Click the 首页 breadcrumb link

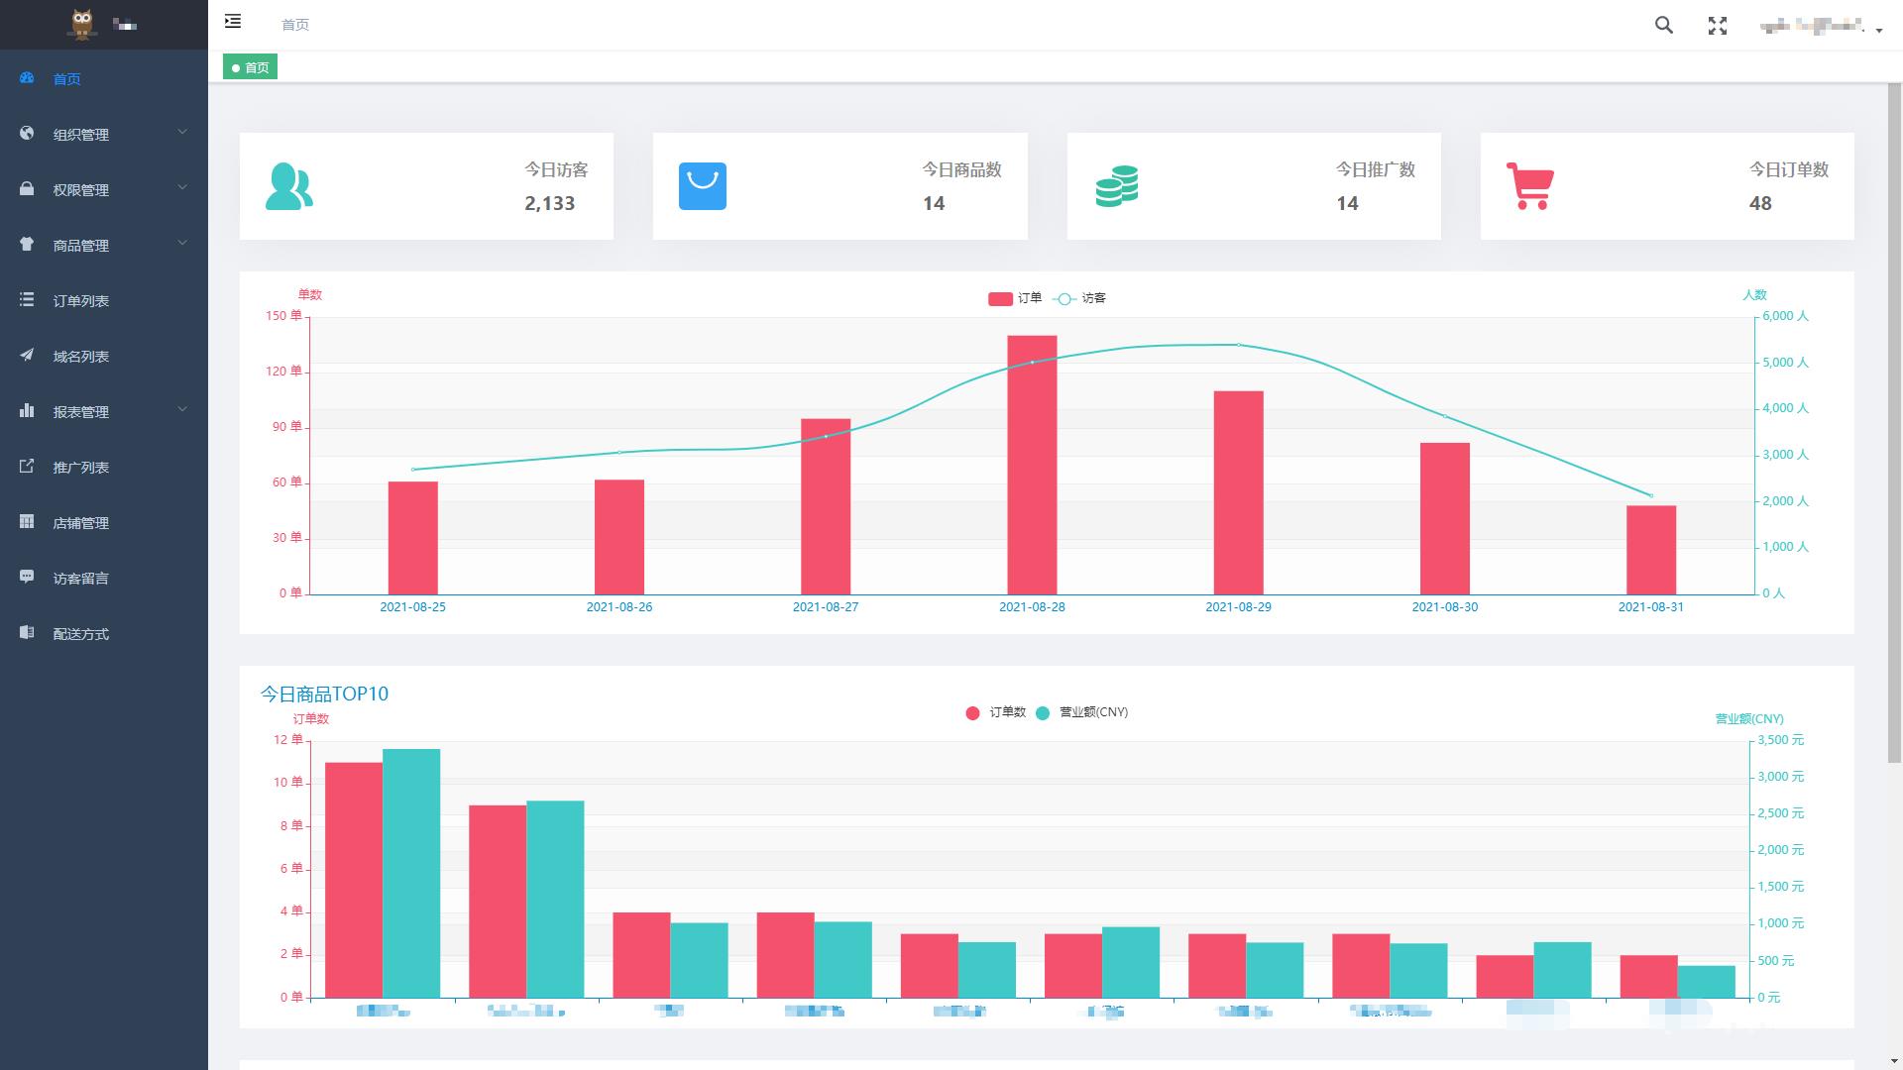(x=295, y=25)
